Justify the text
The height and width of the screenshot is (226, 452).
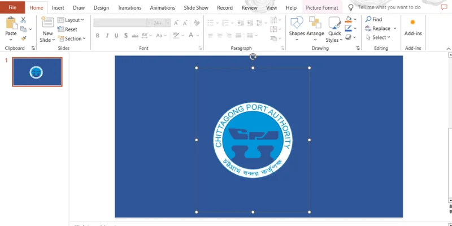[x=238, y=36]
